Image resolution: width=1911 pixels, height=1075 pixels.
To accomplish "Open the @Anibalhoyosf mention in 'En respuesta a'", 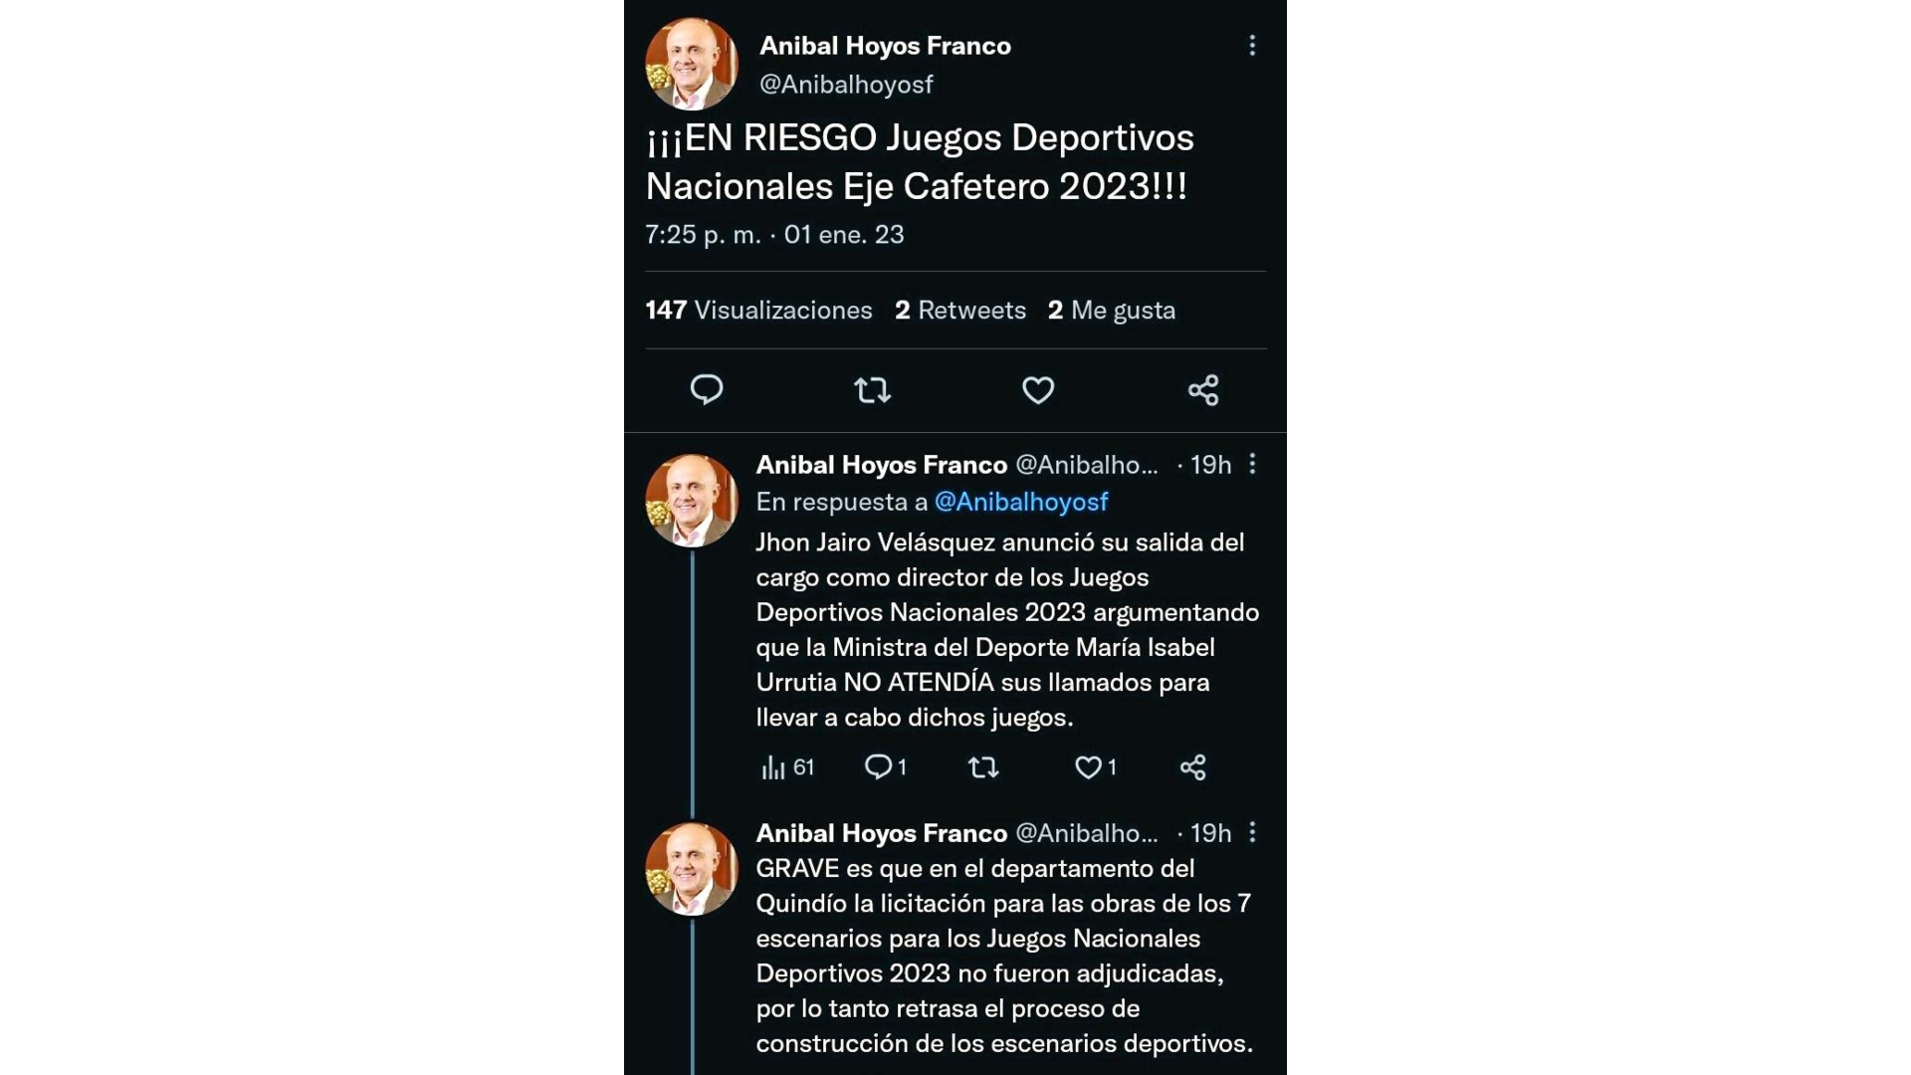I will coord(1020,502).
